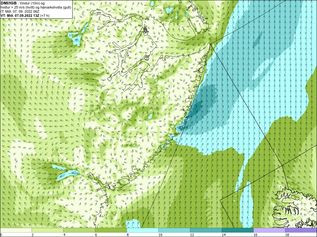Click the '14' scale label
This screenshot has height=237, width=317.
coord(223,235)
